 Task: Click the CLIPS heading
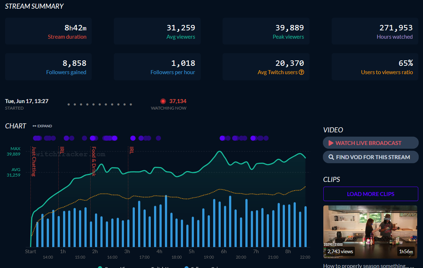pyautogui.click(x=332, y=179)
